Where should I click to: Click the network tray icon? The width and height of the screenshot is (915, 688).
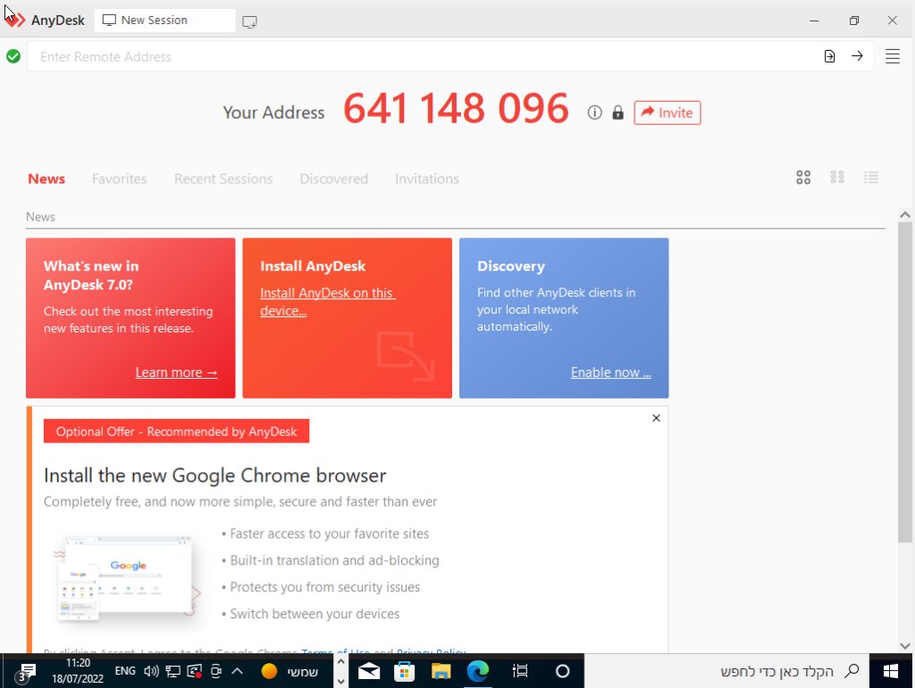[172, 672]
